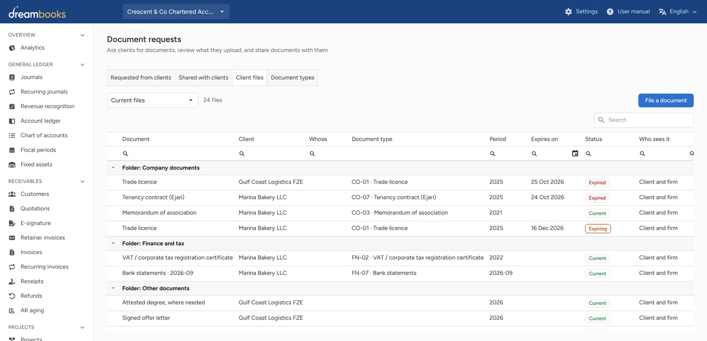Open Recurring invoices link in sidebar
The image size is (707, 341).
click(x=44, y=267)
